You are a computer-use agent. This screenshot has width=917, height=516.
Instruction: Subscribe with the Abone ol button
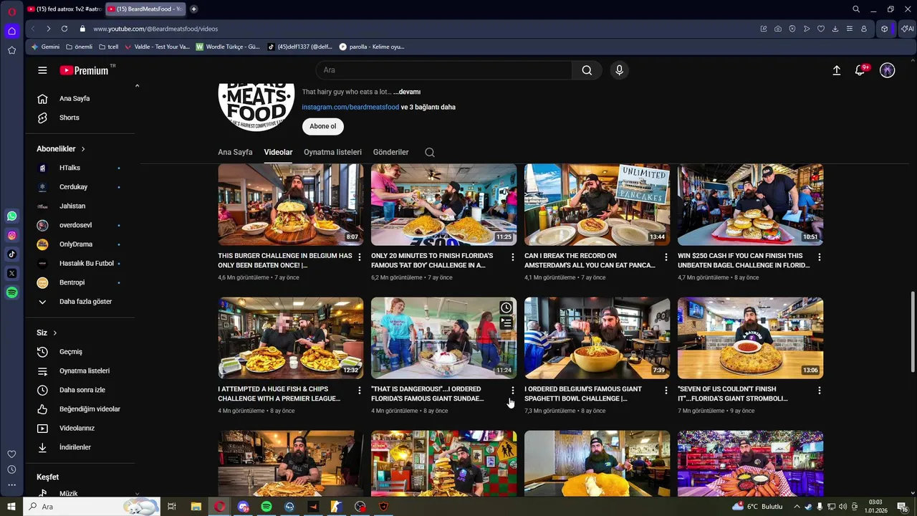click(323, 126)
